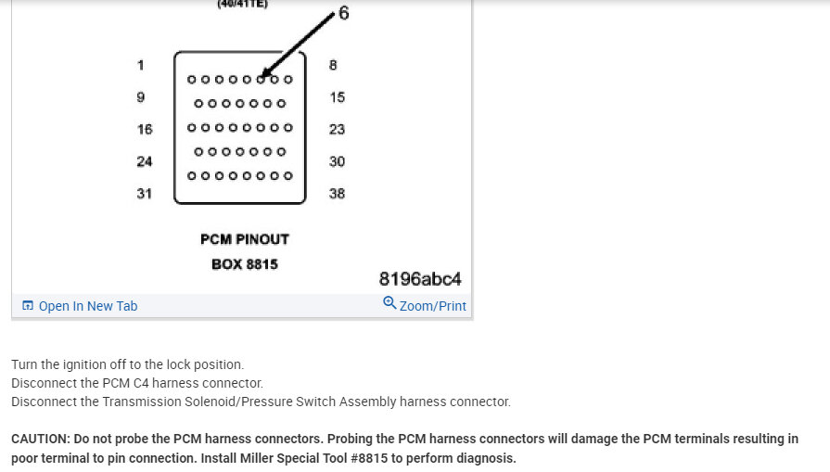Click pin label 16 left of connector
Image resolution: width=830 pixels, height=472 pixels.
(x=145, y=129)
